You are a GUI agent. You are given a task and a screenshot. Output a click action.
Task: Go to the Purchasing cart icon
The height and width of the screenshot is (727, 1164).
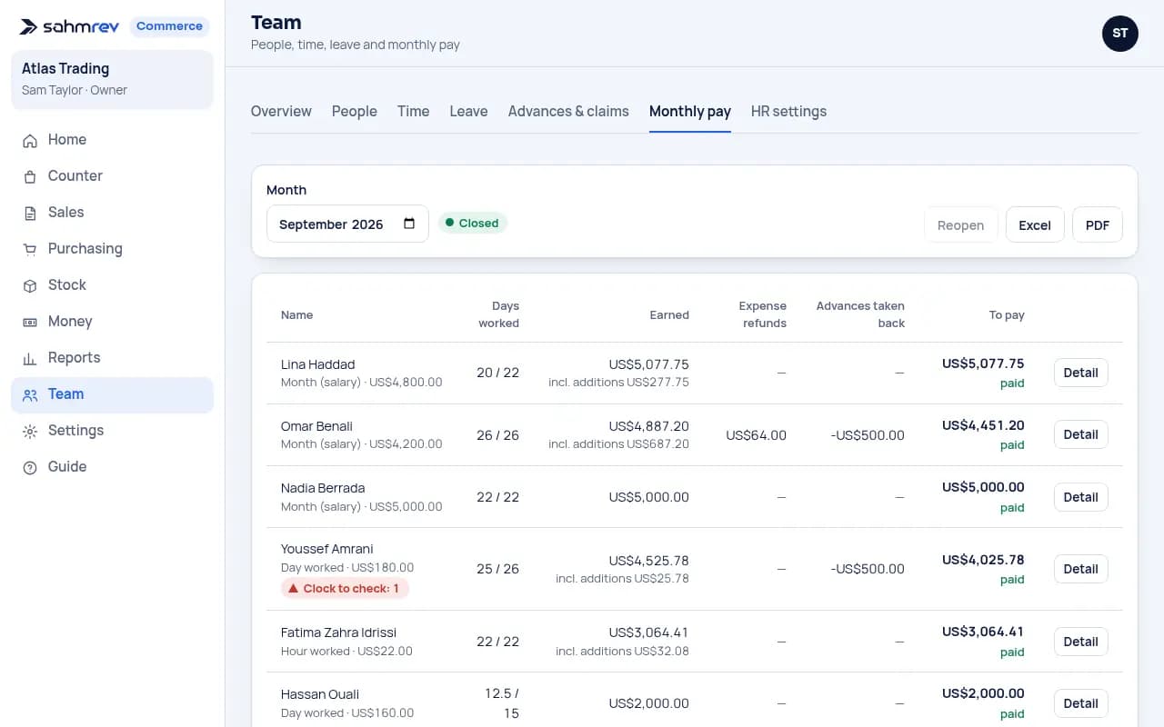click(30, 249)
